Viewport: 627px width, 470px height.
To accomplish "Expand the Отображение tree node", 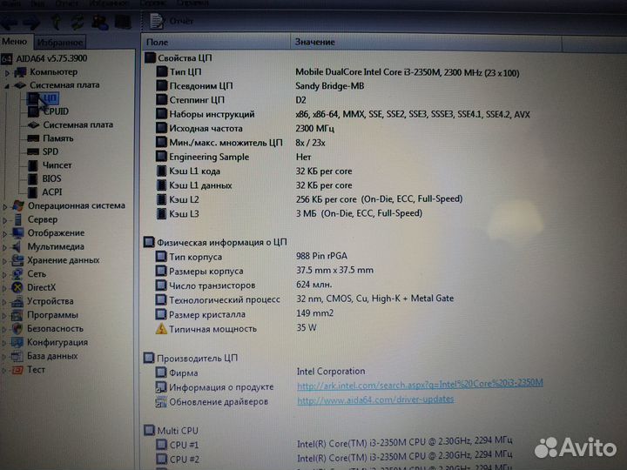I will point(5,234).
